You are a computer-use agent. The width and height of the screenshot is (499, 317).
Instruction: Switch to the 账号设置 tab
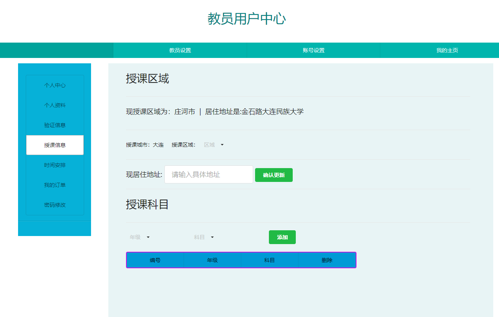click(x=313, y=50)
